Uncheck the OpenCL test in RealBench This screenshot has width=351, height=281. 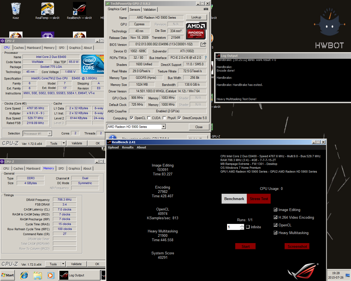pos(276,225)
